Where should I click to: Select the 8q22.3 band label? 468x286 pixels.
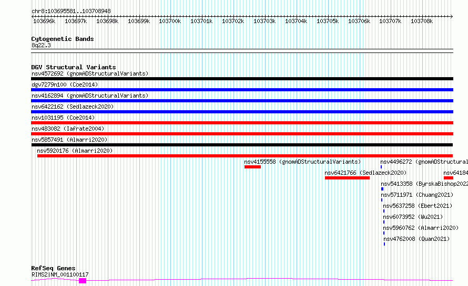click(x=41, y=45)
